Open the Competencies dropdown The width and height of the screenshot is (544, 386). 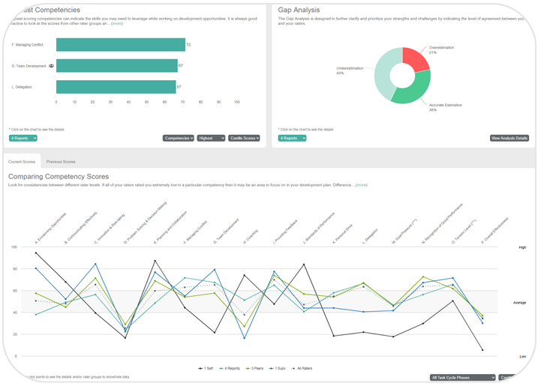point(179,139)
